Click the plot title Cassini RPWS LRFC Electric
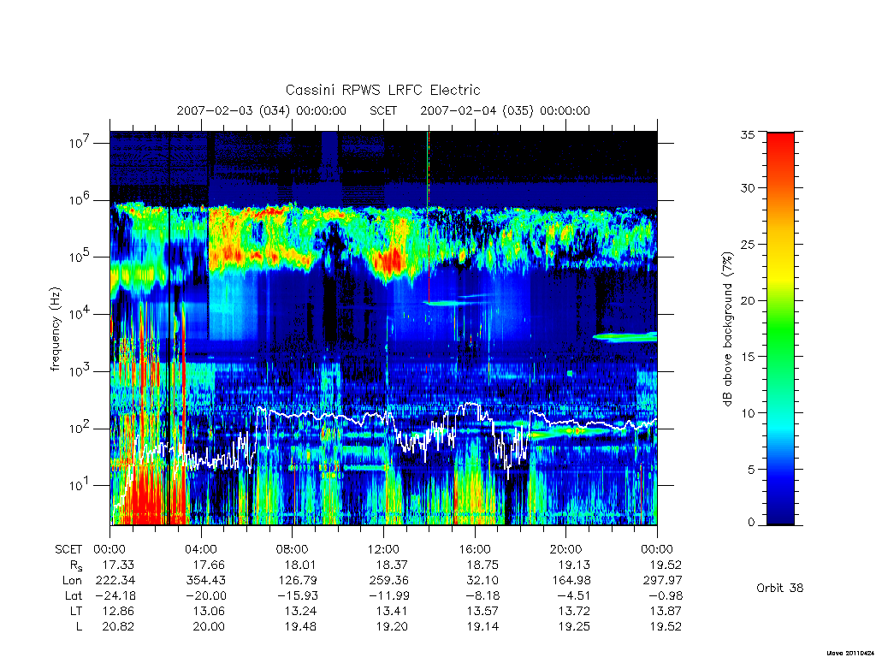Screen dimensions: 876x657 pos(382,90)
